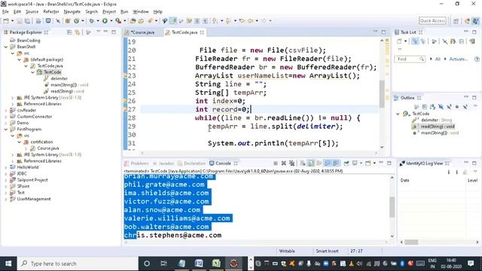
Task: Click the greyed Terminate icon in Console
Action: (x=276, y=163)
